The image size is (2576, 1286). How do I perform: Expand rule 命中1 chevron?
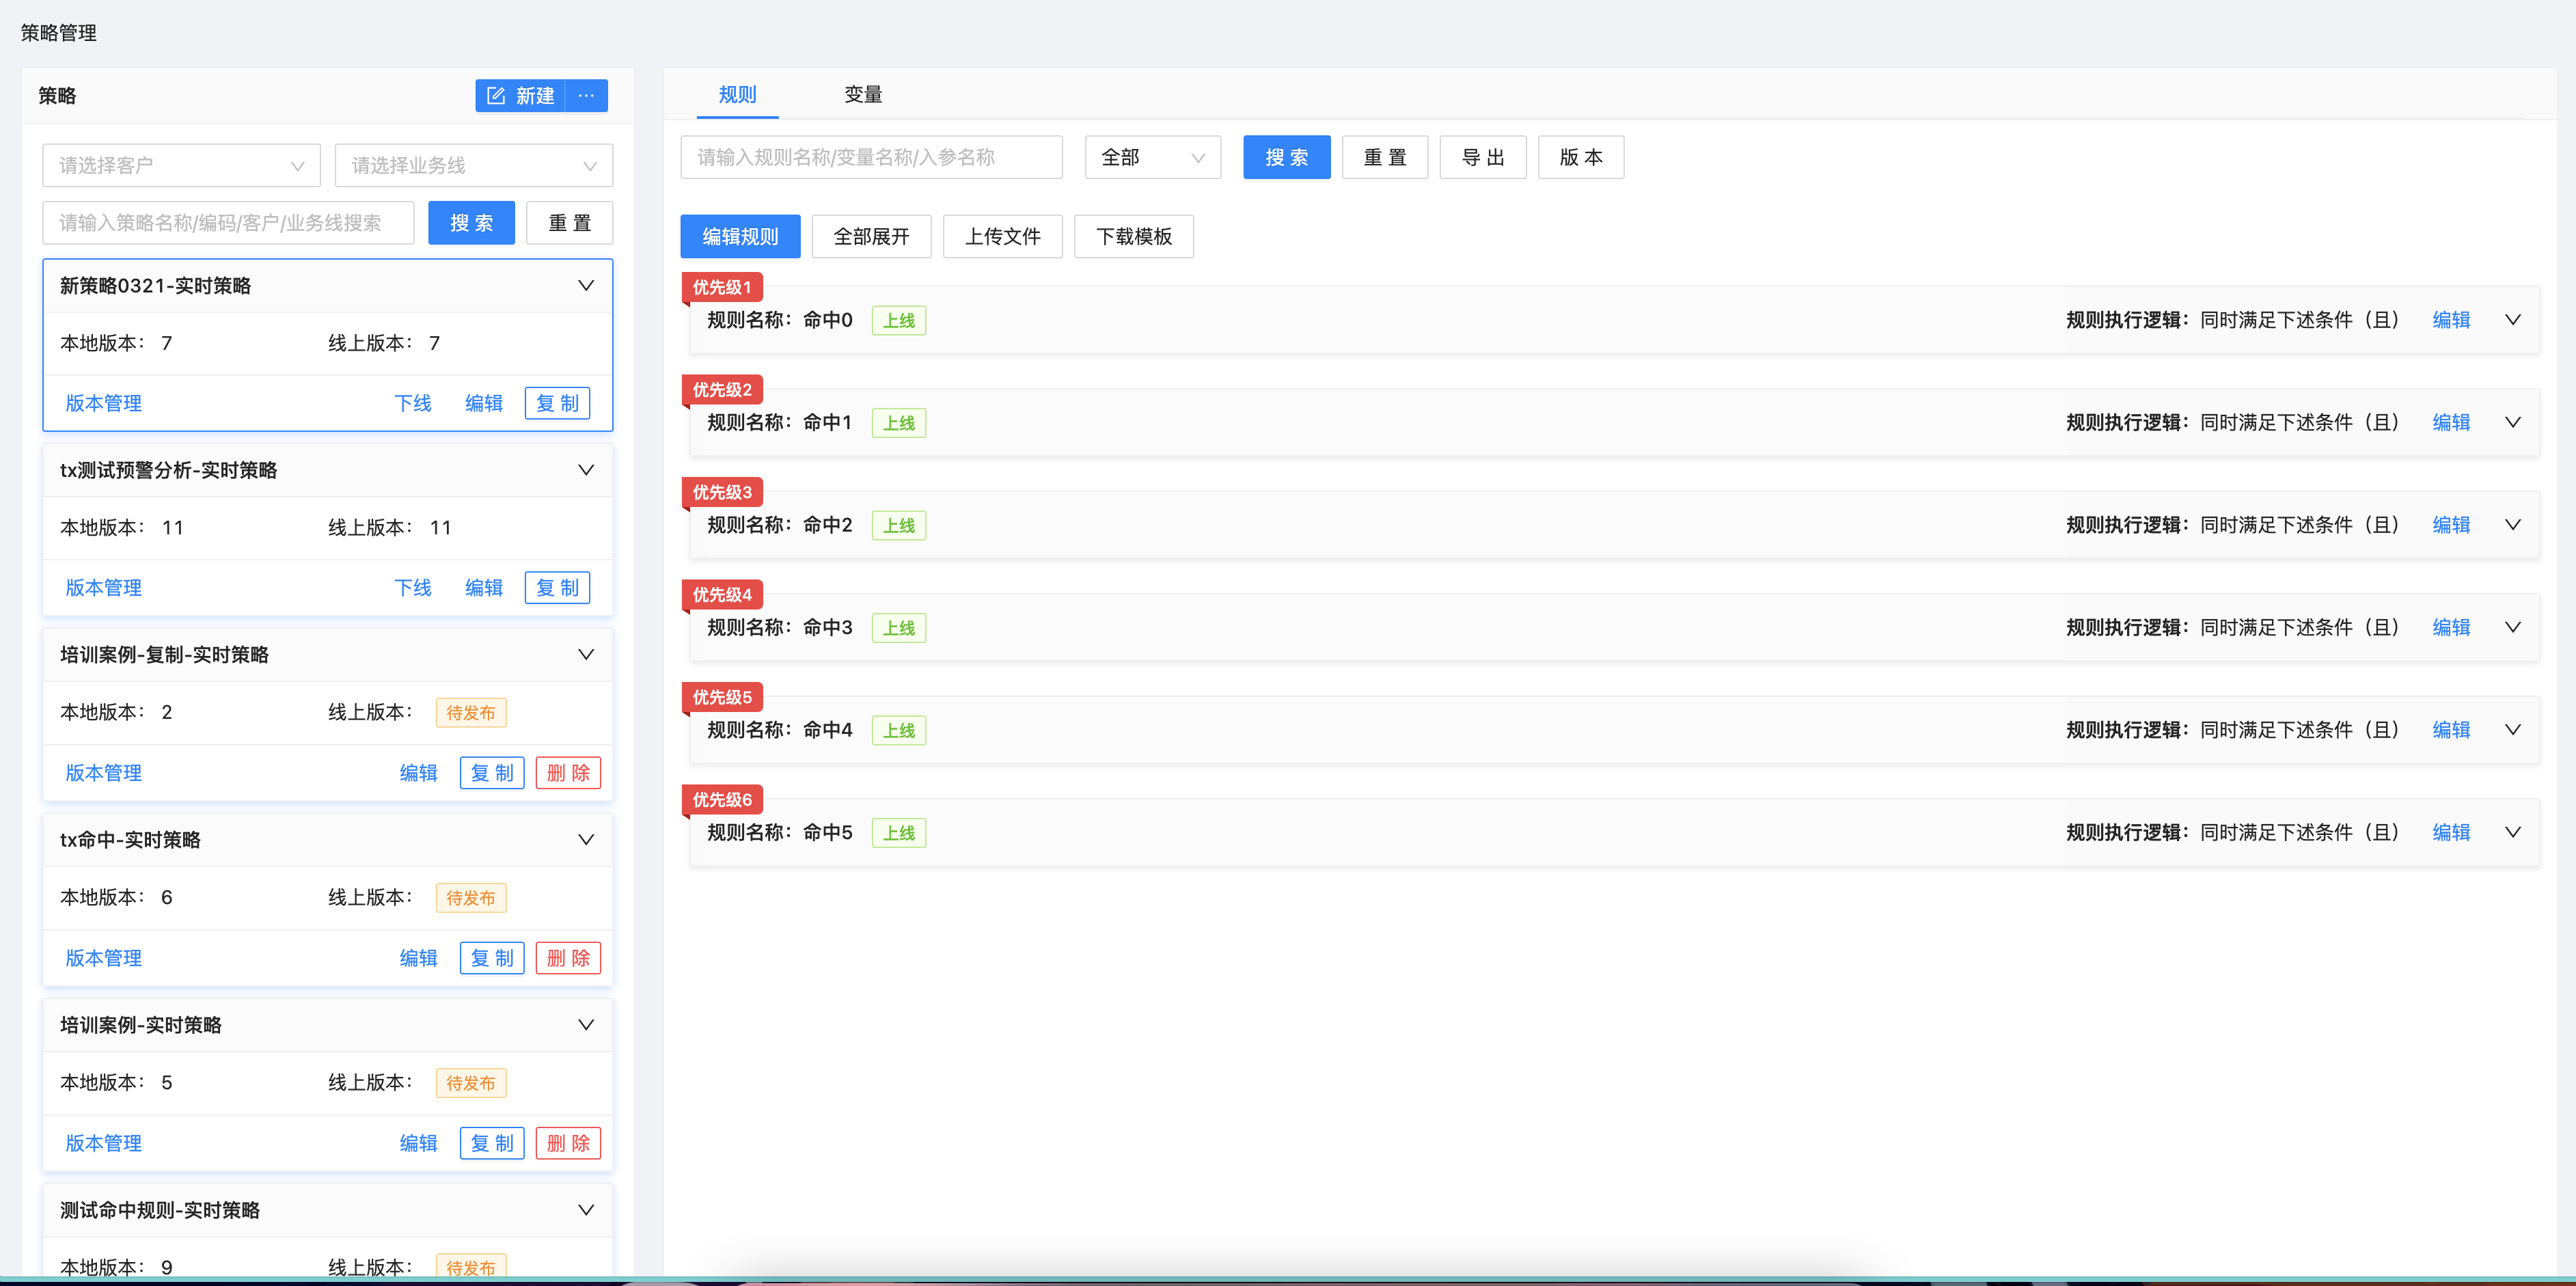[2512, 422]
